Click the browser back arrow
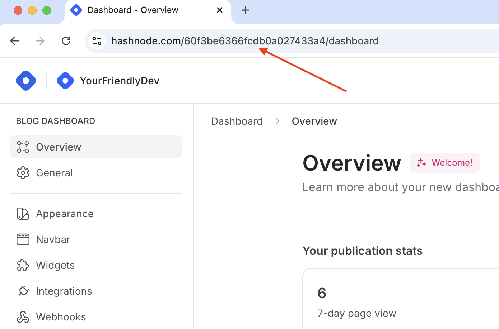This screenshot has height=329, width=499. [x=14, y=41]
